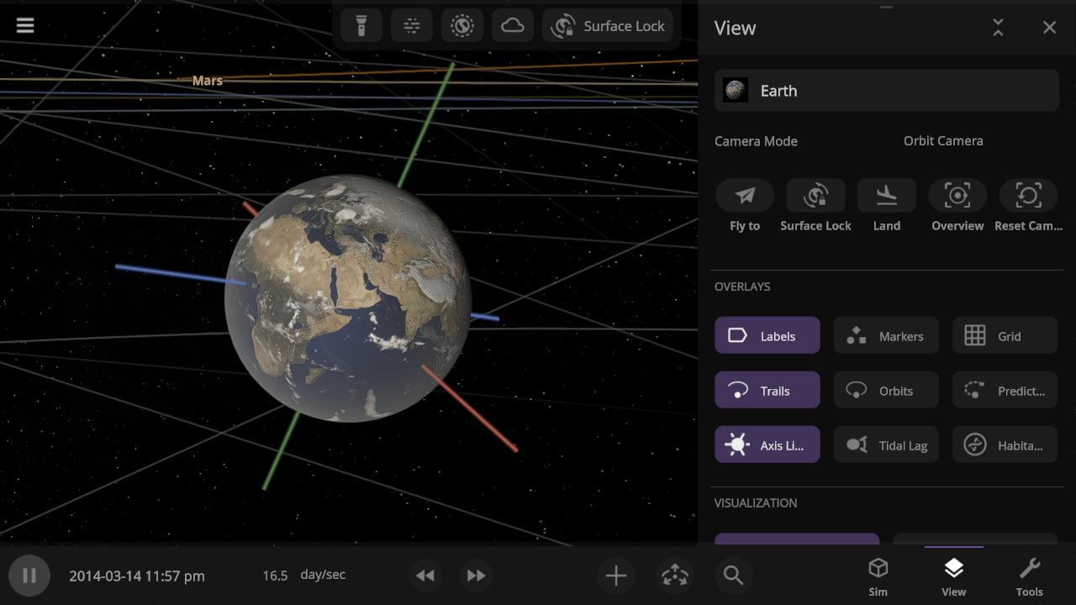Click the add object plus icon
This screenshot has width=1076, height=605.
[x=616, y=576]
